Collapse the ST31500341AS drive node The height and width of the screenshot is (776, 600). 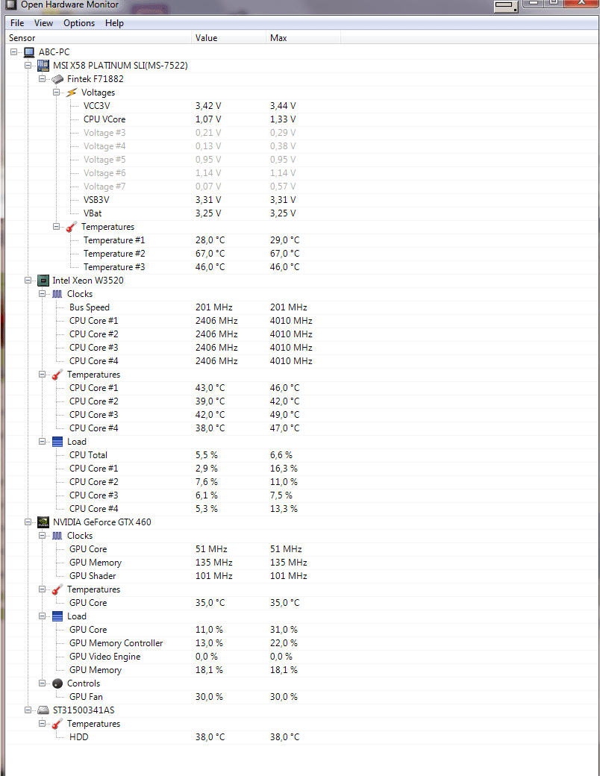[28, 710]
